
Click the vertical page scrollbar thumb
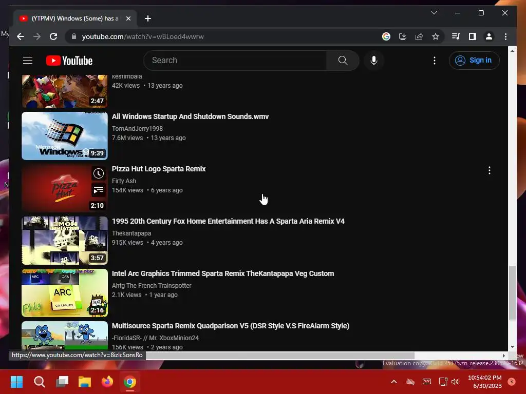coord(512,293)
